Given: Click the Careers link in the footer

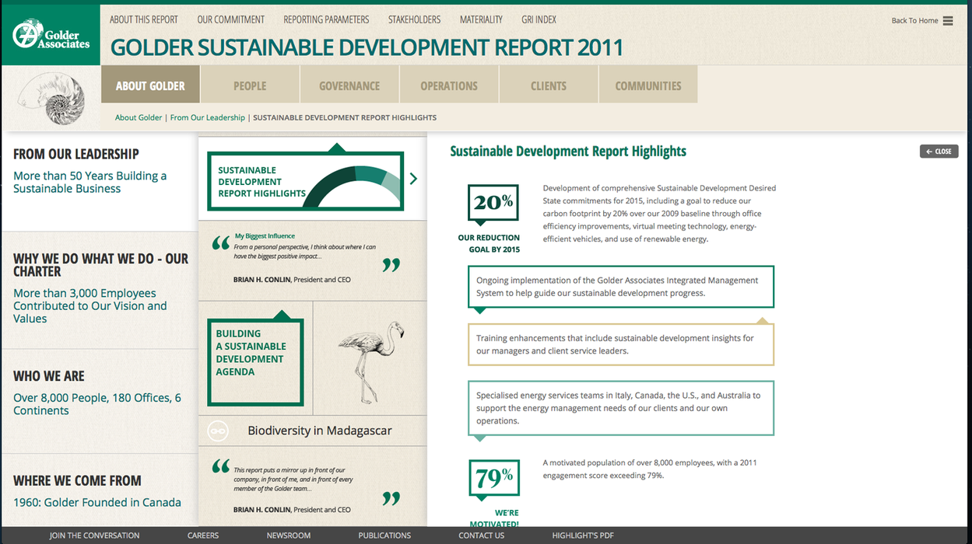Looking at the screenshot, I should pos(203,535).
